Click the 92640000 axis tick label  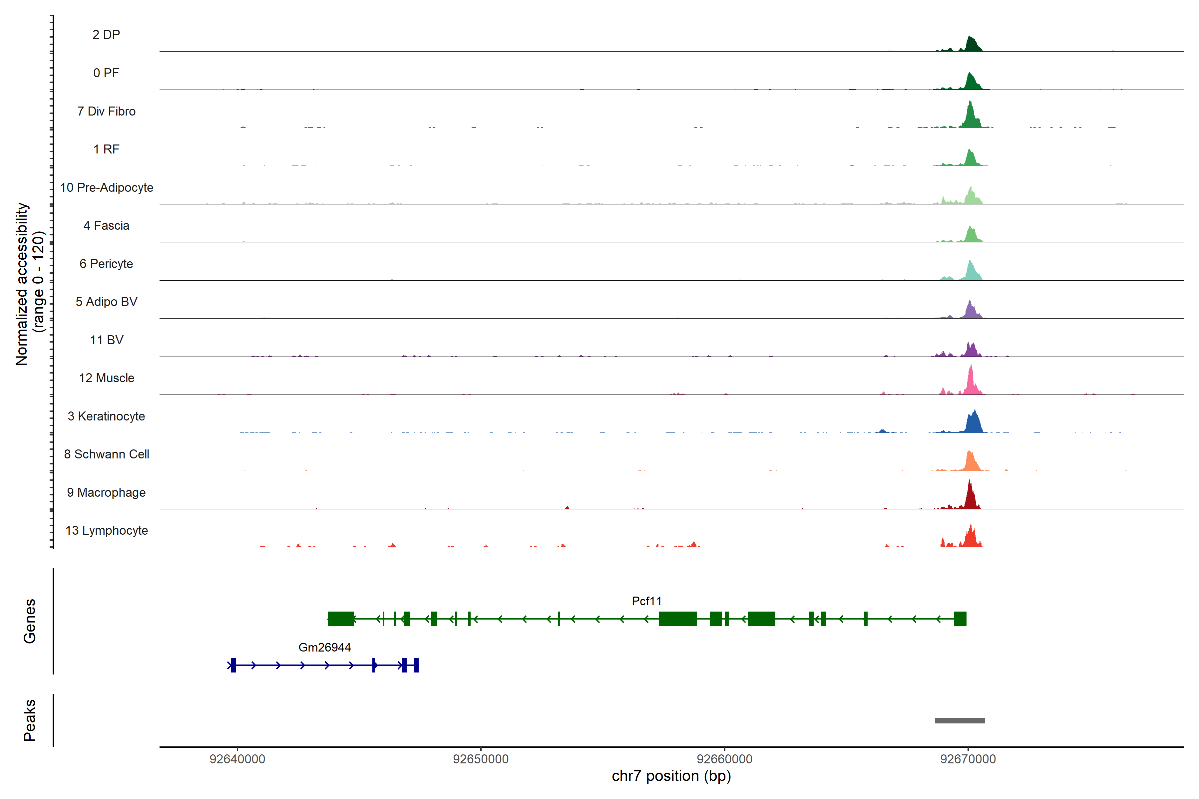coord(237,759)
